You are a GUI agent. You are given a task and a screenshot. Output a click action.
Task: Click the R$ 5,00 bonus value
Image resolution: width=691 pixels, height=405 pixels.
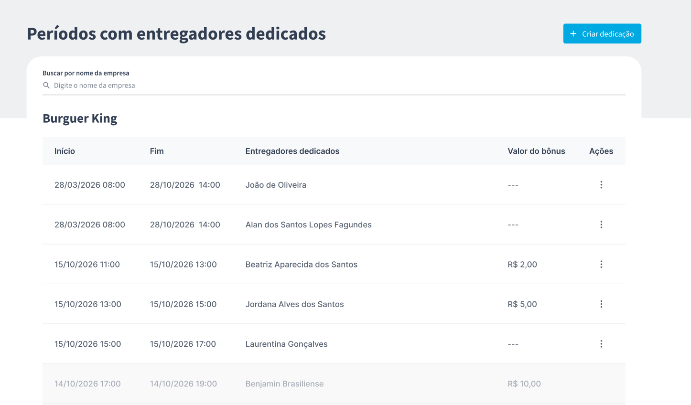coord(522,304)
